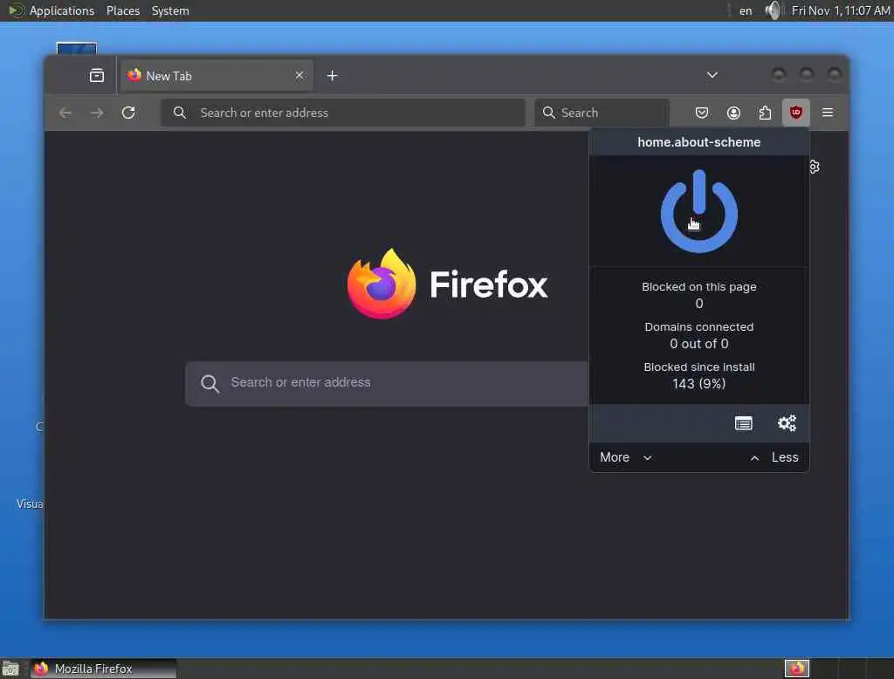Open Firefox View icon in tab bar

[97, 75]
